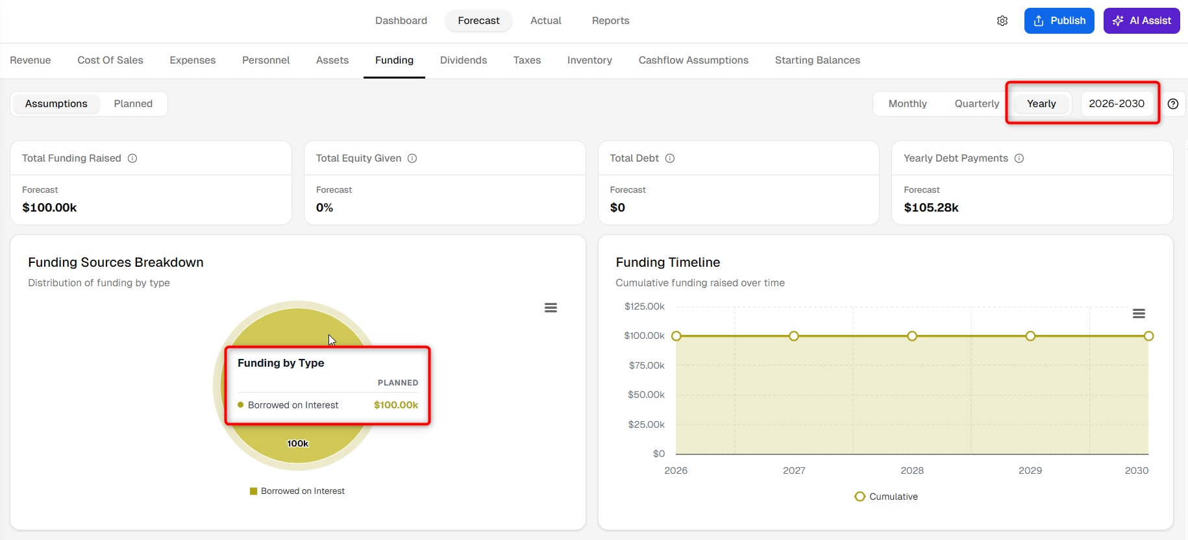The image size is (1188, 540).
Task: Click the $105.28k Yearly Debt Payments value
Action: 931,208
